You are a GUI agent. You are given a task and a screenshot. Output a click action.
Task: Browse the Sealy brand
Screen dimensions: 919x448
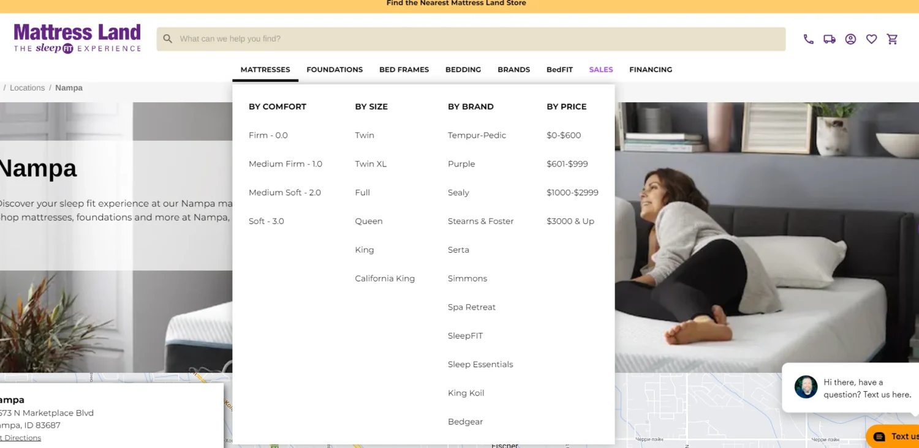(x=458, y=193)
